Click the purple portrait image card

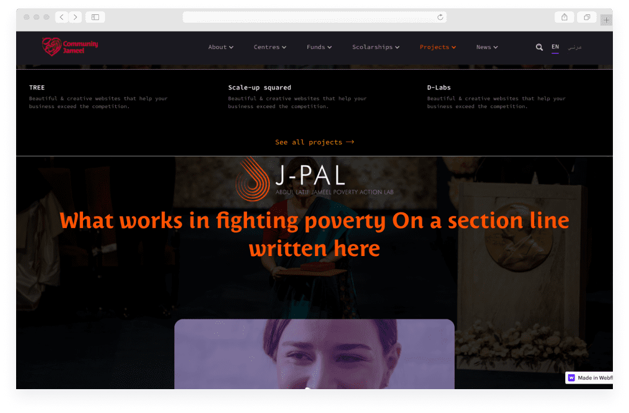(x=314, y=354)
